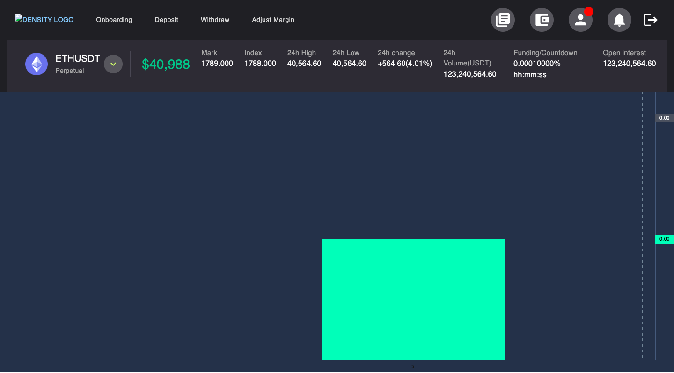Log out using the exit icon
Viewport: 674px width, 373px height.
pyautogui.click(x=651, y=20)
